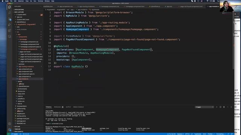The width and height of the screenshot is (241, 135).
Task: Open app-routing.module.ts in the explorer
Action: pos(26,67)
